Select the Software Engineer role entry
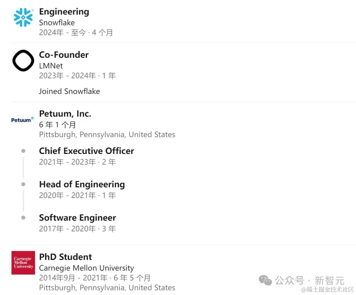356x295 pixels. (x=77, y=218)
